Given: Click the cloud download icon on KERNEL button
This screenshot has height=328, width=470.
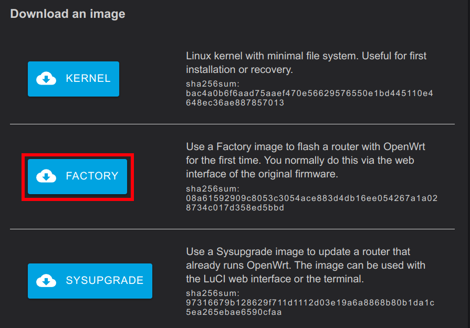Looking at the screenshot, I should [x=46, y=79].
